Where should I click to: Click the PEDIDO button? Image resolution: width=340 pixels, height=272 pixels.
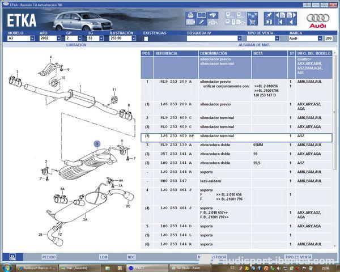coord(49,257)
